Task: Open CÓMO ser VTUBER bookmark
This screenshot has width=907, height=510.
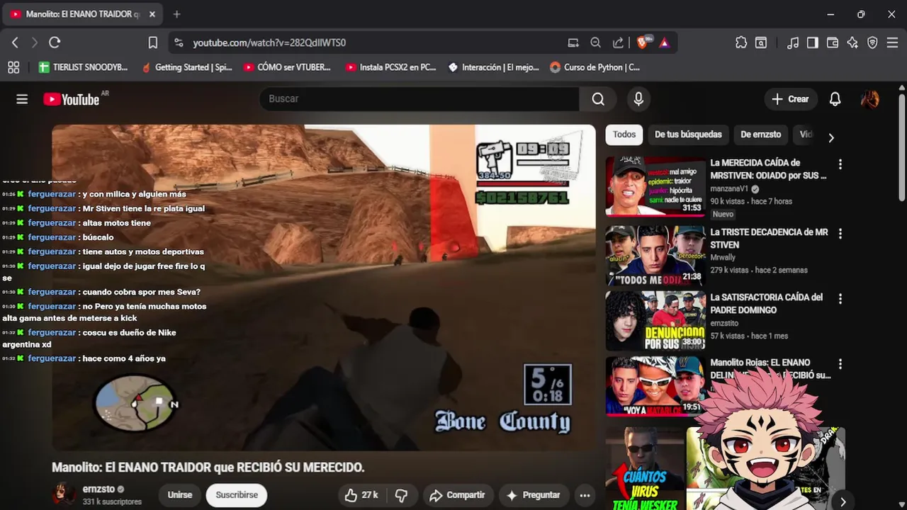Action: coord(287,67)
